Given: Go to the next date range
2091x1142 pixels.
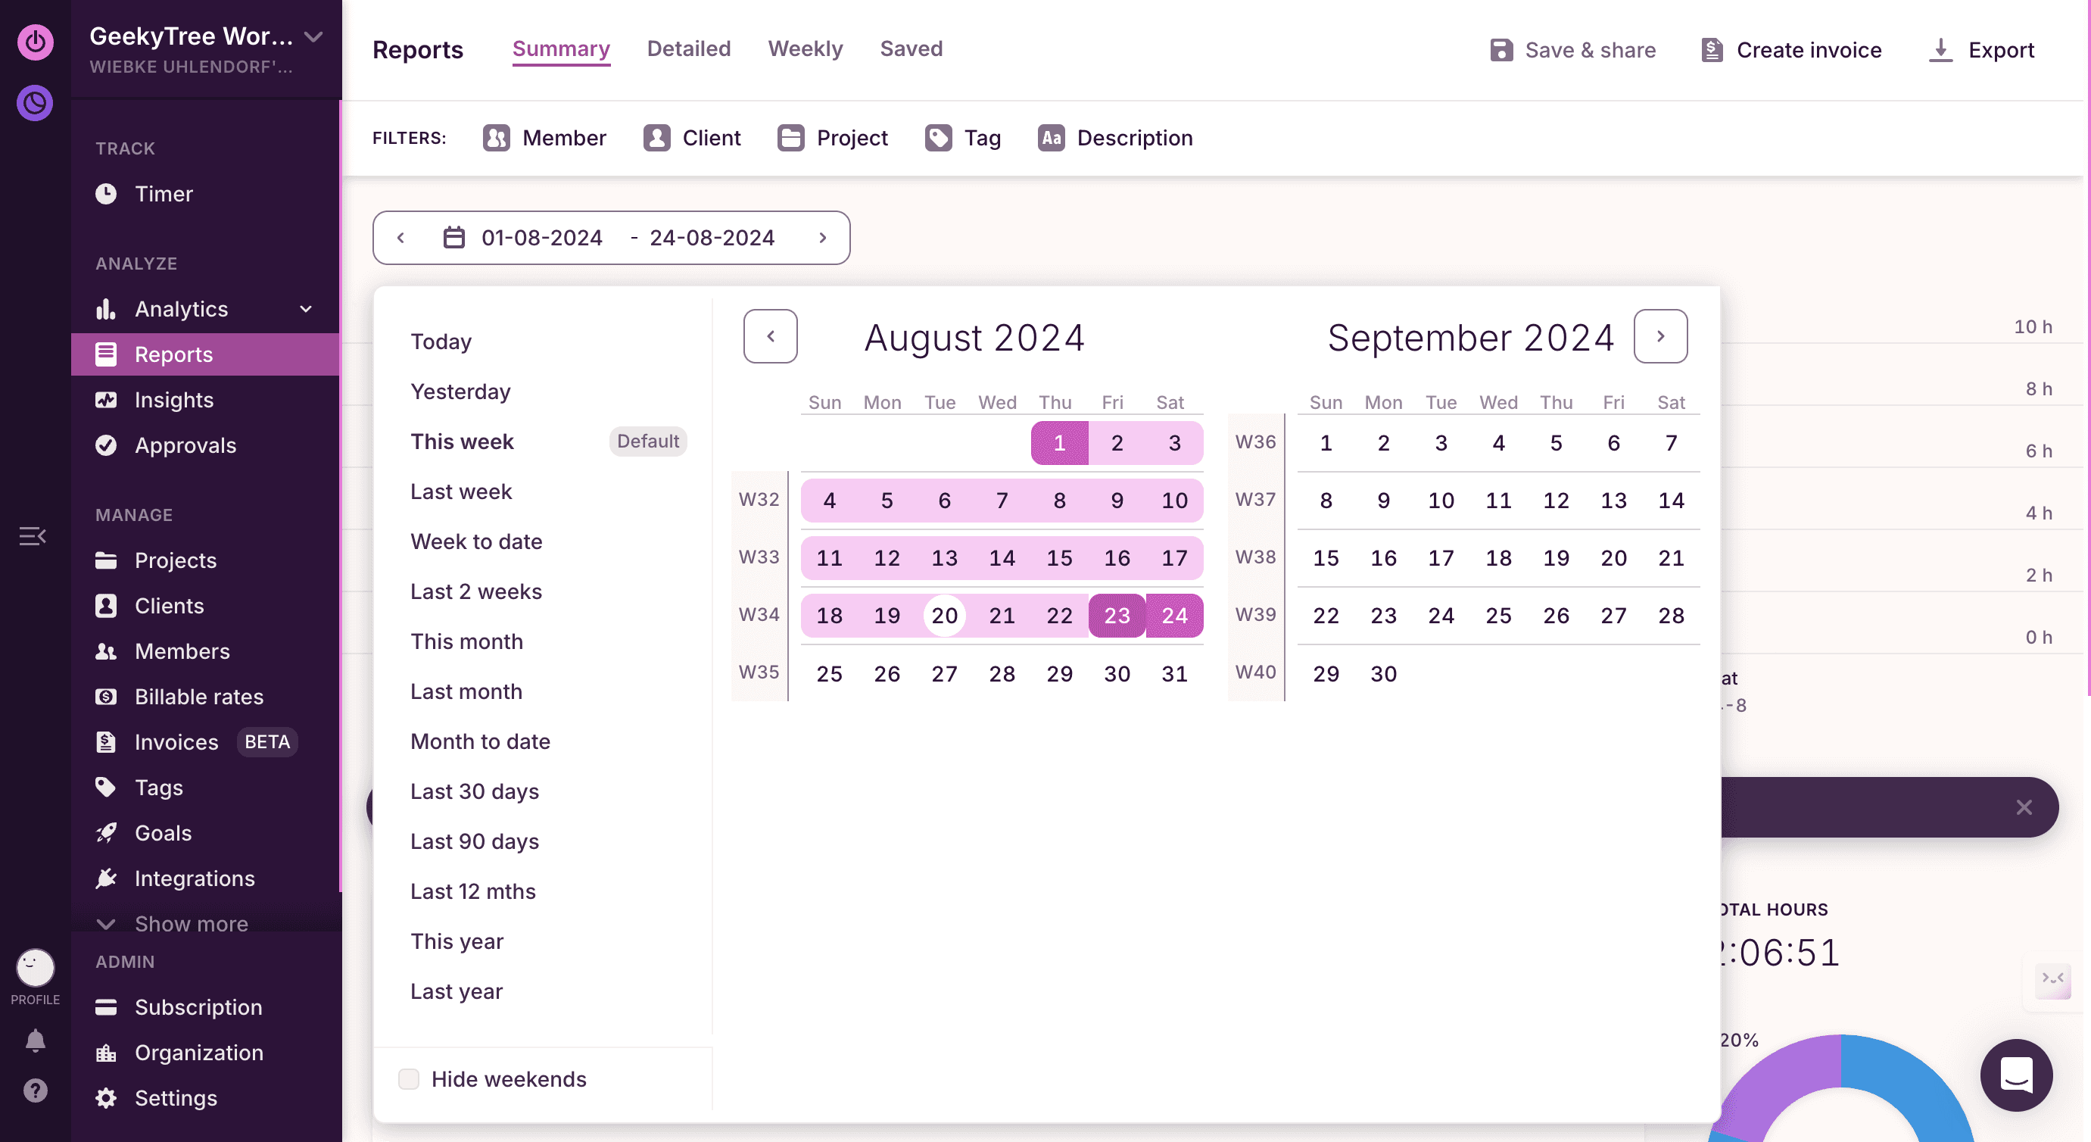Looking at the screenshot, I should click(822, 237).
